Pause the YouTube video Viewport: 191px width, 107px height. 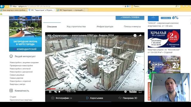(x=50, y=92)
